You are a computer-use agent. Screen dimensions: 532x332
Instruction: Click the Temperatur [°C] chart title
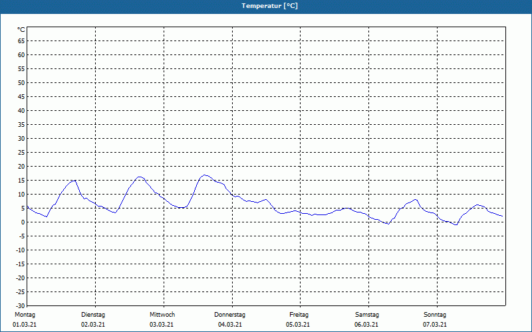[270, 6]
